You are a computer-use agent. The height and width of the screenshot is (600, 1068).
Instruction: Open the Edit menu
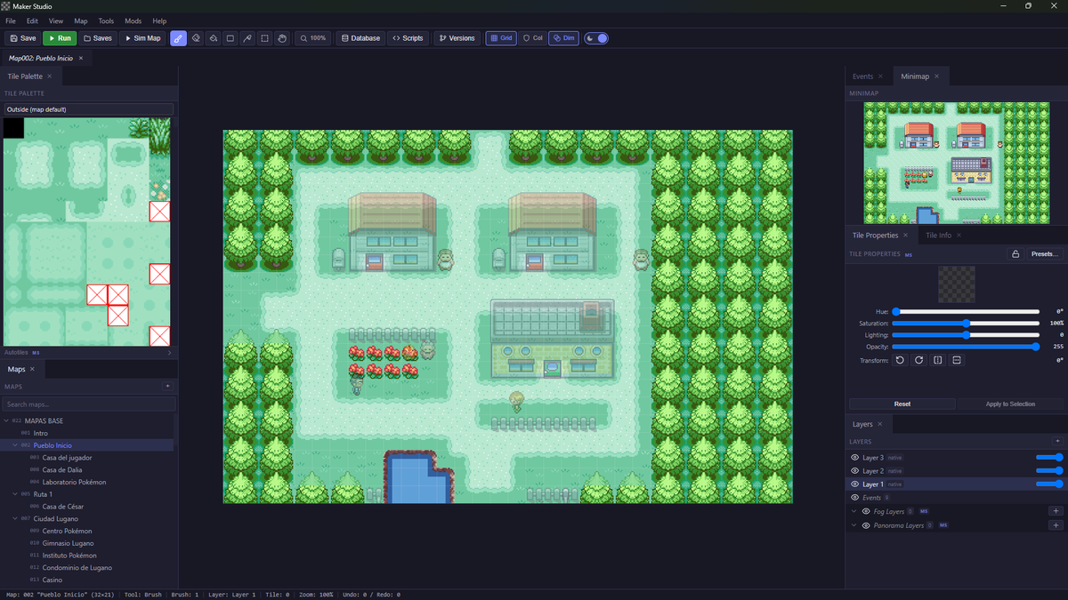32,20
